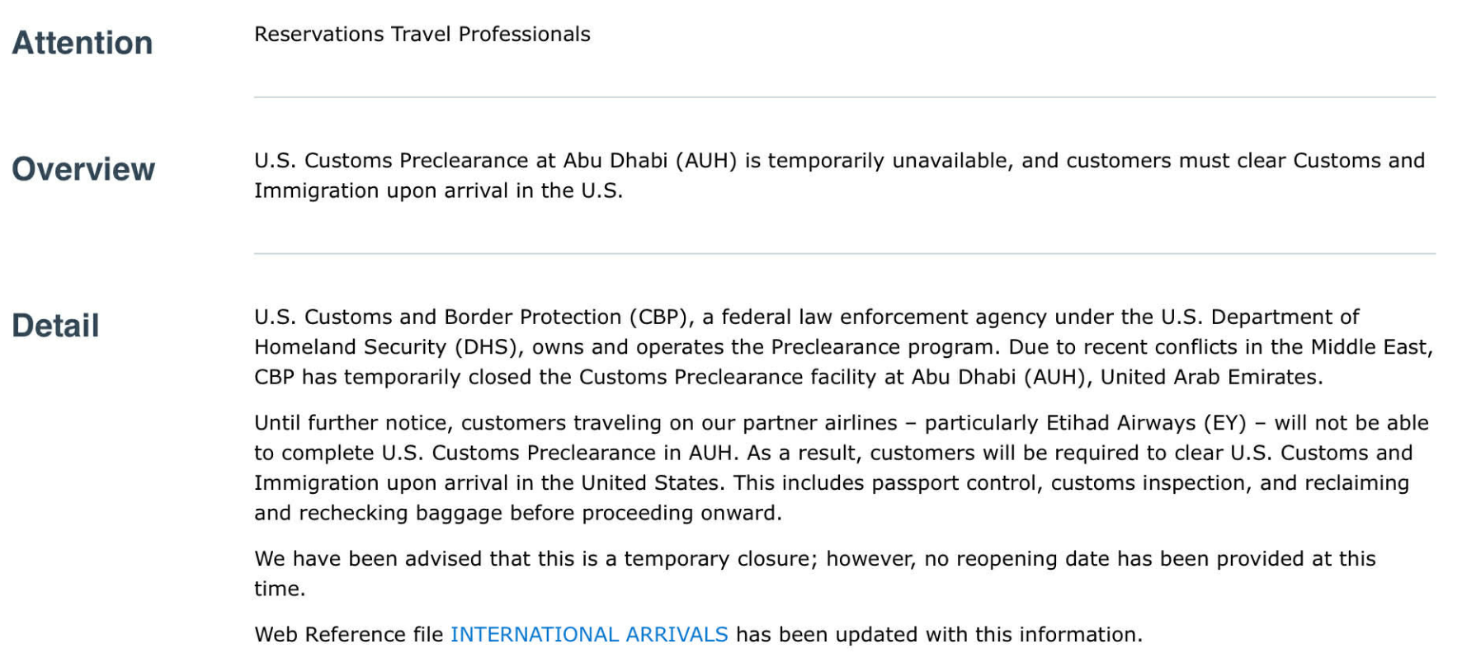Click the Reservations Travel Professionals text
This screenshot has height=658, width=1462.
tap(422, 34)
